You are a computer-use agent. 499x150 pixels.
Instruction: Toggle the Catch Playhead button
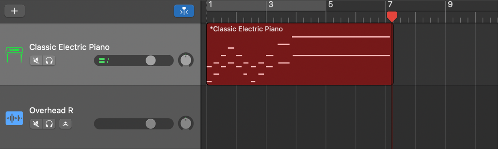(x=184, y=11)
